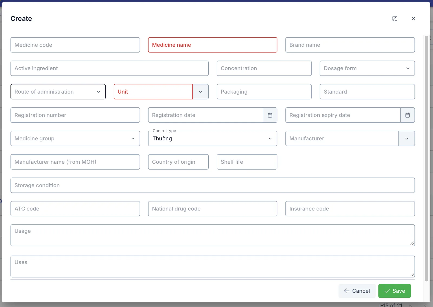Viewport: 433px width, 307px height.
Task: Click into the Uses text area
Action: click(x=213, y=266)
